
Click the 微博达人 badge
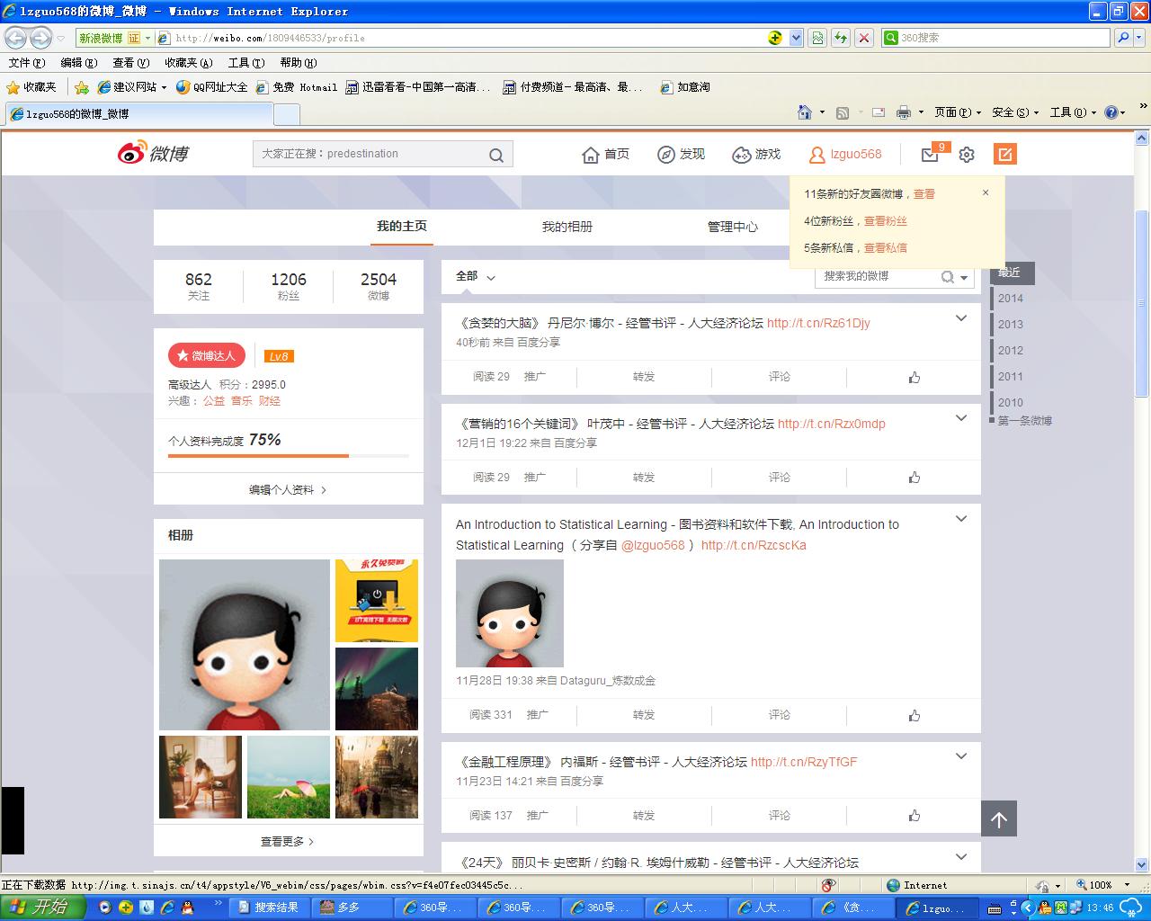(207, 355)
